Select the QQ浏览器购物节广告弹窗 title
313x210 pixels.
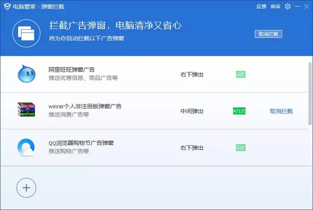click(x=81, y=143)
